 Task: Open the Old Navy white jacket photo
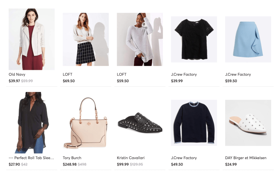(x=31, y=39)
